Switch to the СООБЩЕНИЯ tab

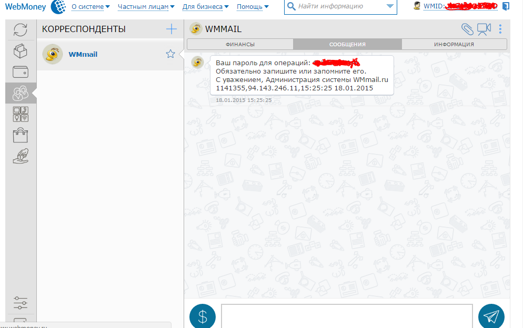[347, 44]
